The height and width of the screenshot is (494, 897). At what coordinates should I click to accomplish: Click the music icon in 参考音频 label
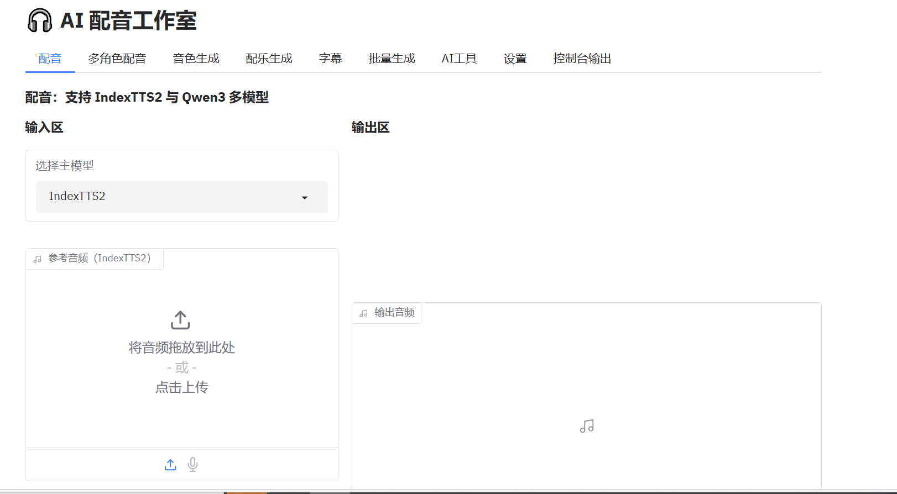[x=38, y=259]
